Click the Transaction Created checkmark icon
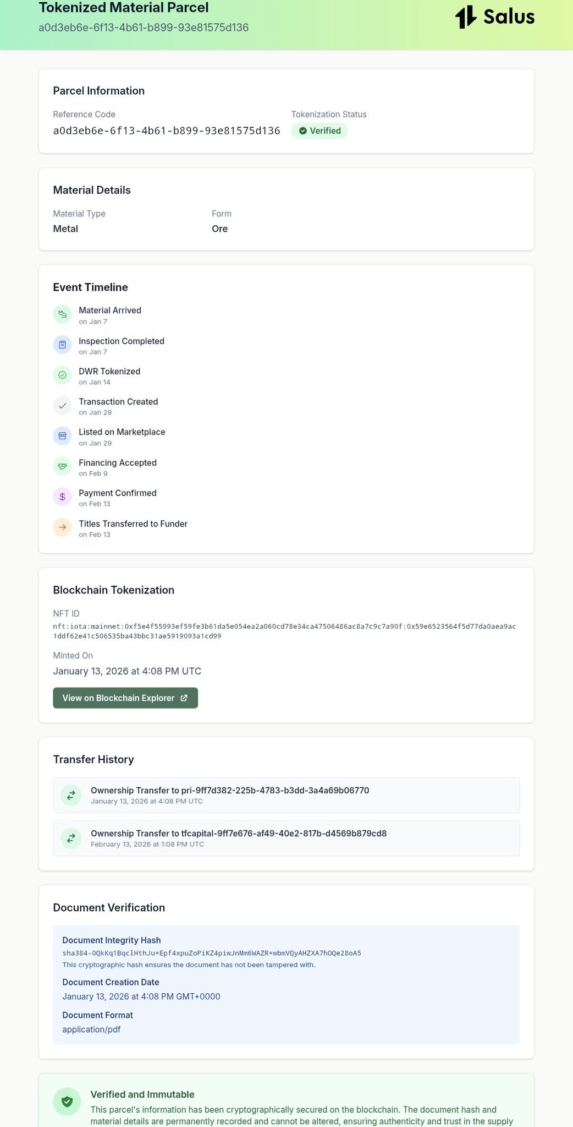 click(63, 406)
